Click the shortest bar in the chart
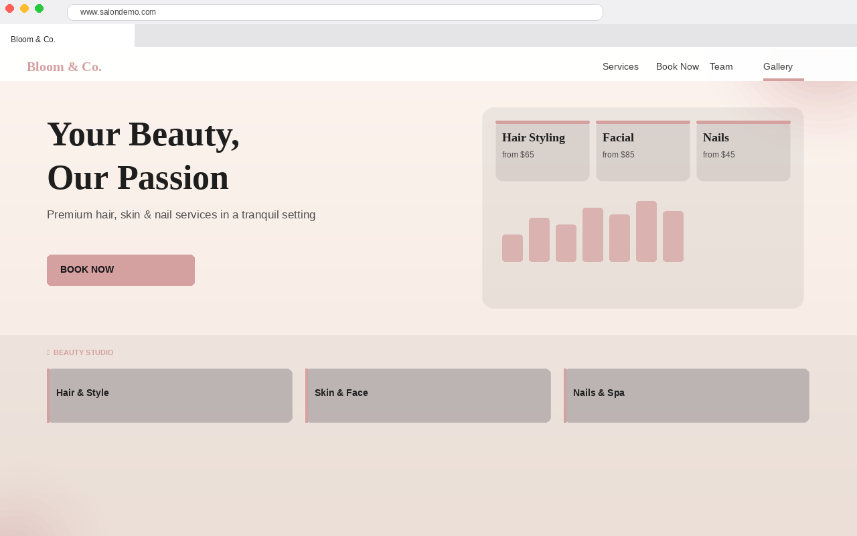The height and width of the screenshot is (536, 857). (x=512, y=248)
